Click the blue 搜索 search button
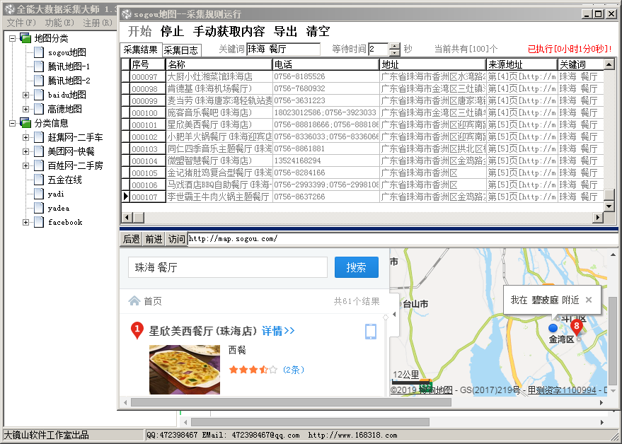 pyautogui.click(x=356, y=267)
